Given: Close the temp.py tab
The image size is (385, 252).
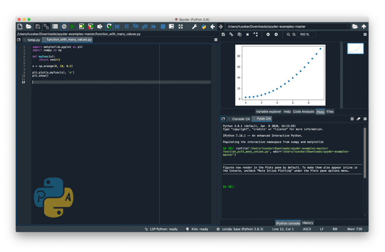Looking at the screenshot, I should (x=24, y=40).
